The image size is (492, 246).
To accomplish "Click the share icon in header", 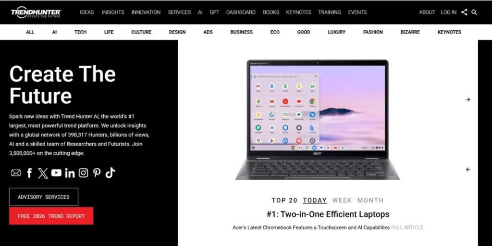I will click(464, 12).
